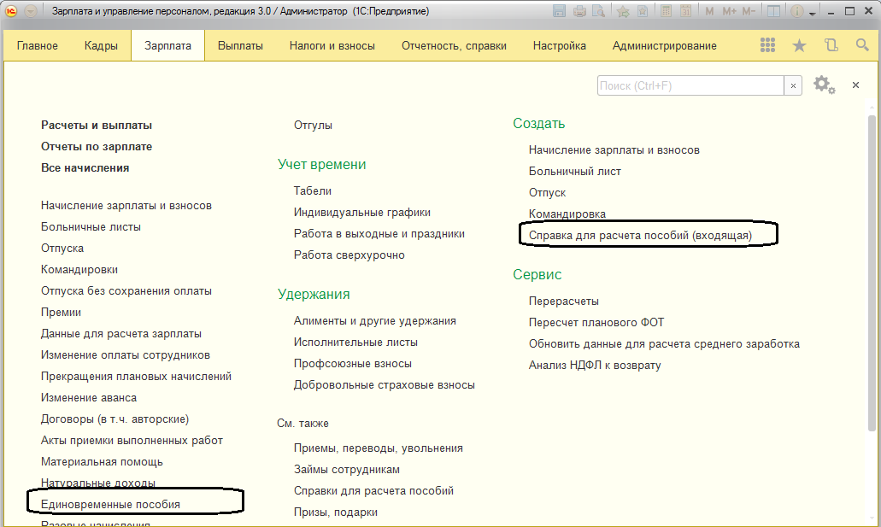Viewport: 881px width, 527px height.
Task: Click the Favorites star icon
Action: click(x=799, y=45)
